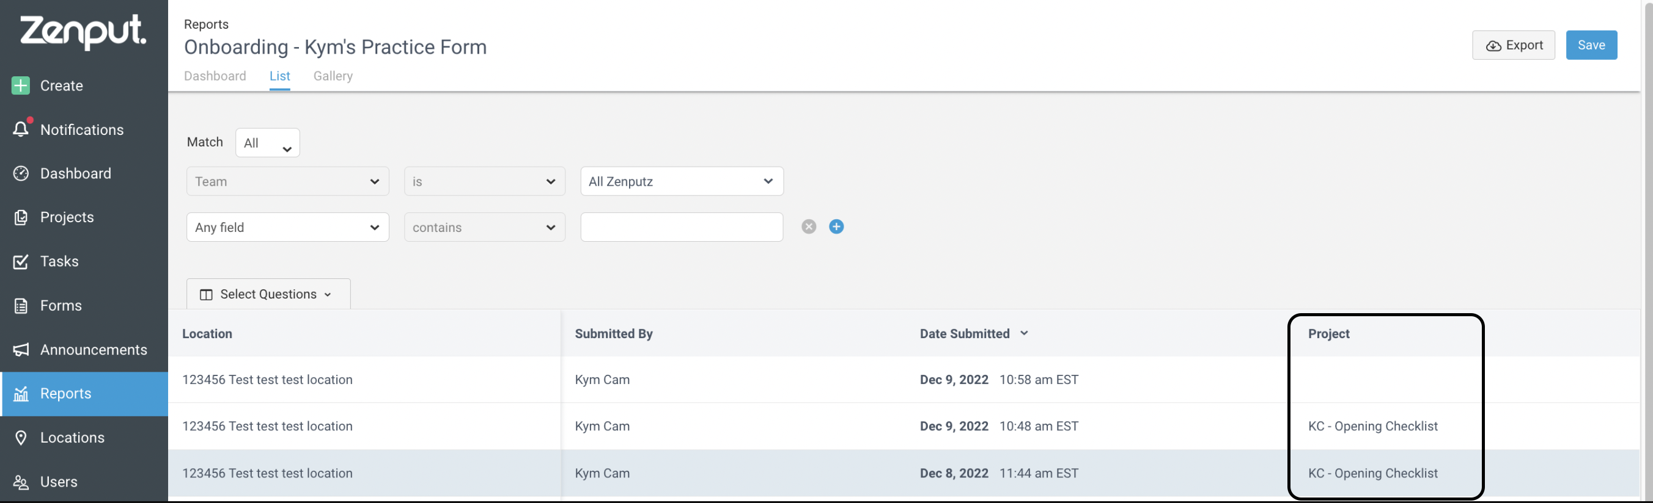
Task: Switch to the Gallery tab
Action: point(333,76)
